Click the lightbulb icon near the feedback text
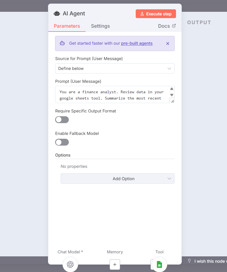This screenshot has width=227, height=272. pyautogui.click(x=189, y=261)
